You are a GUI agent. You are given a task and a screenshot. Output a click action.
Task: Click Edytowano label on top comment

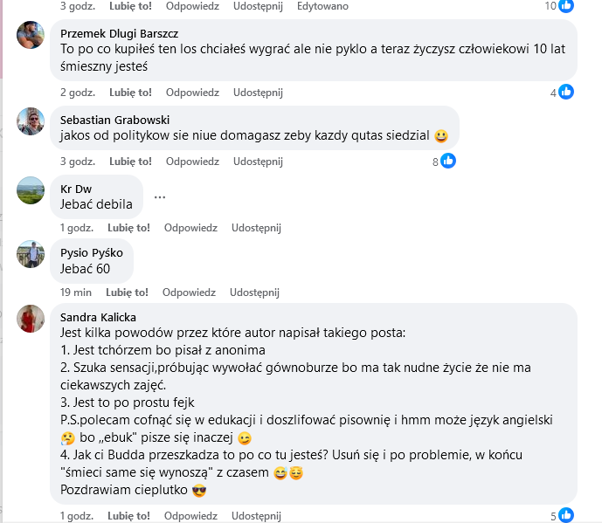pos(322,6)
